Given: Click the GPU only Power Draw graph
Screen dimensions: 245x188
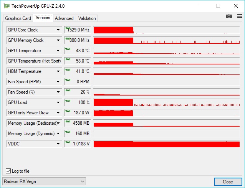Looking at the screenshot, I should tap(166, 113).
